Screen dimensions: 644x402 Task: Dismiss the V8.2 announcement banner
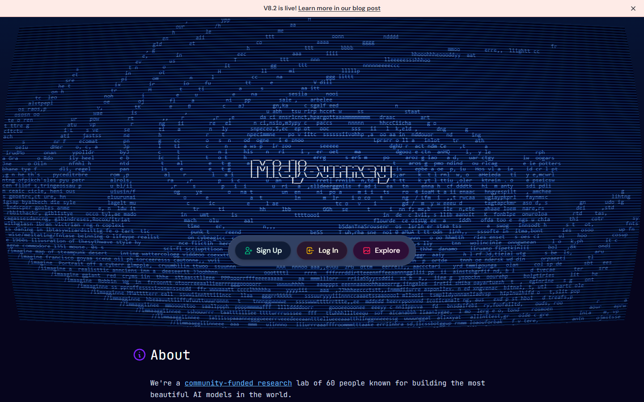click(x=633, y=8)
